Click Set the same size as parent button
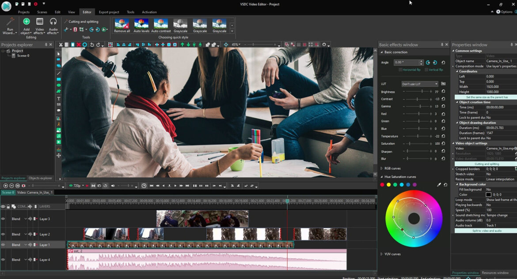Image resolution: width=517 pixels, height=279 pixels. pos(486,97)
